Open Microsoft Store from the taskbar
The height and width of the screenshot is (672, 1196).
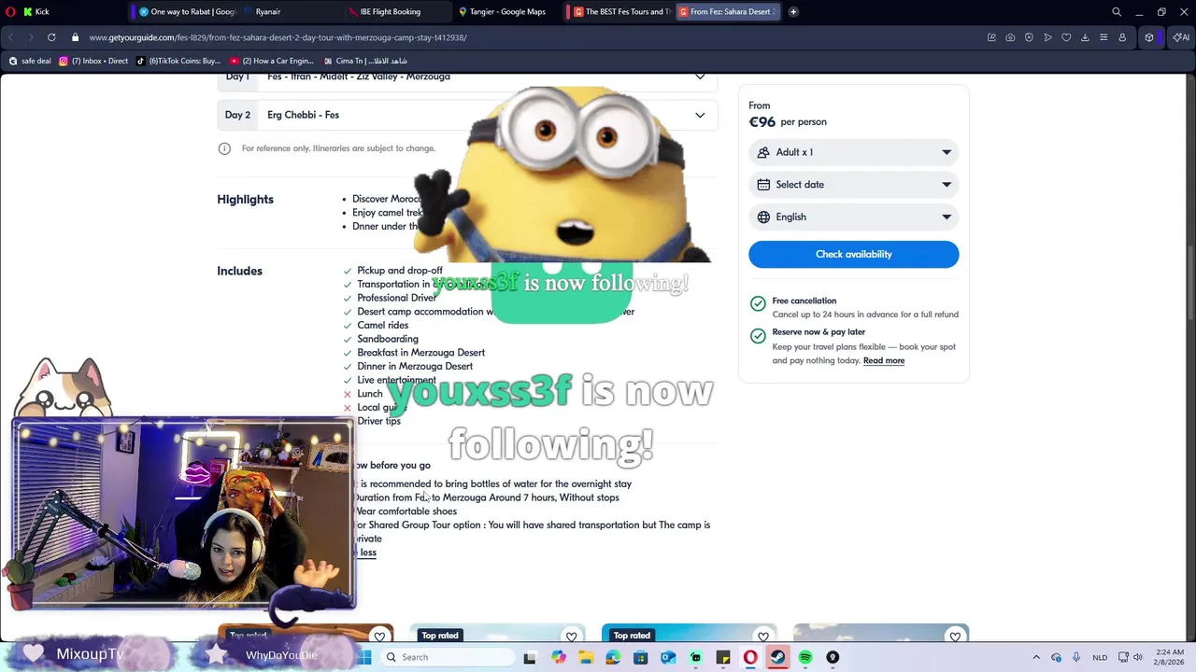click(x=640, y=657)
